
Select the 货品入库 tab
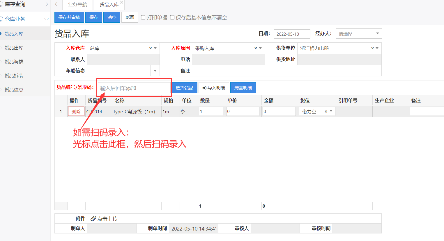(x=109, y=5)
